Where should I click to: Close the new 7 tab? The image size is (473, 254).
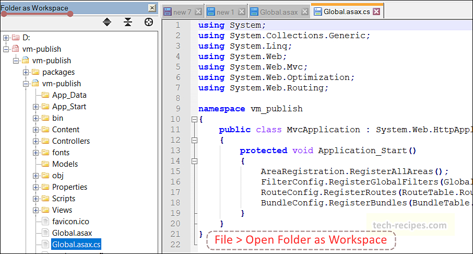pos(198,12)
